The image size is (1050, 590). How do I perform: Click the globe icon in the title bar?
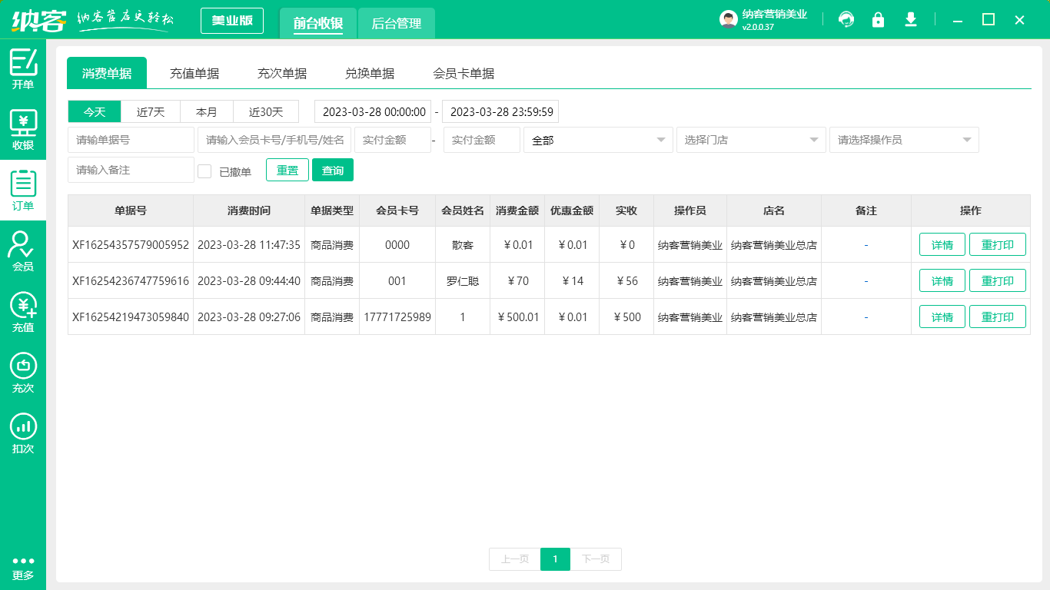pyautogui.click(x=846, y=19)
